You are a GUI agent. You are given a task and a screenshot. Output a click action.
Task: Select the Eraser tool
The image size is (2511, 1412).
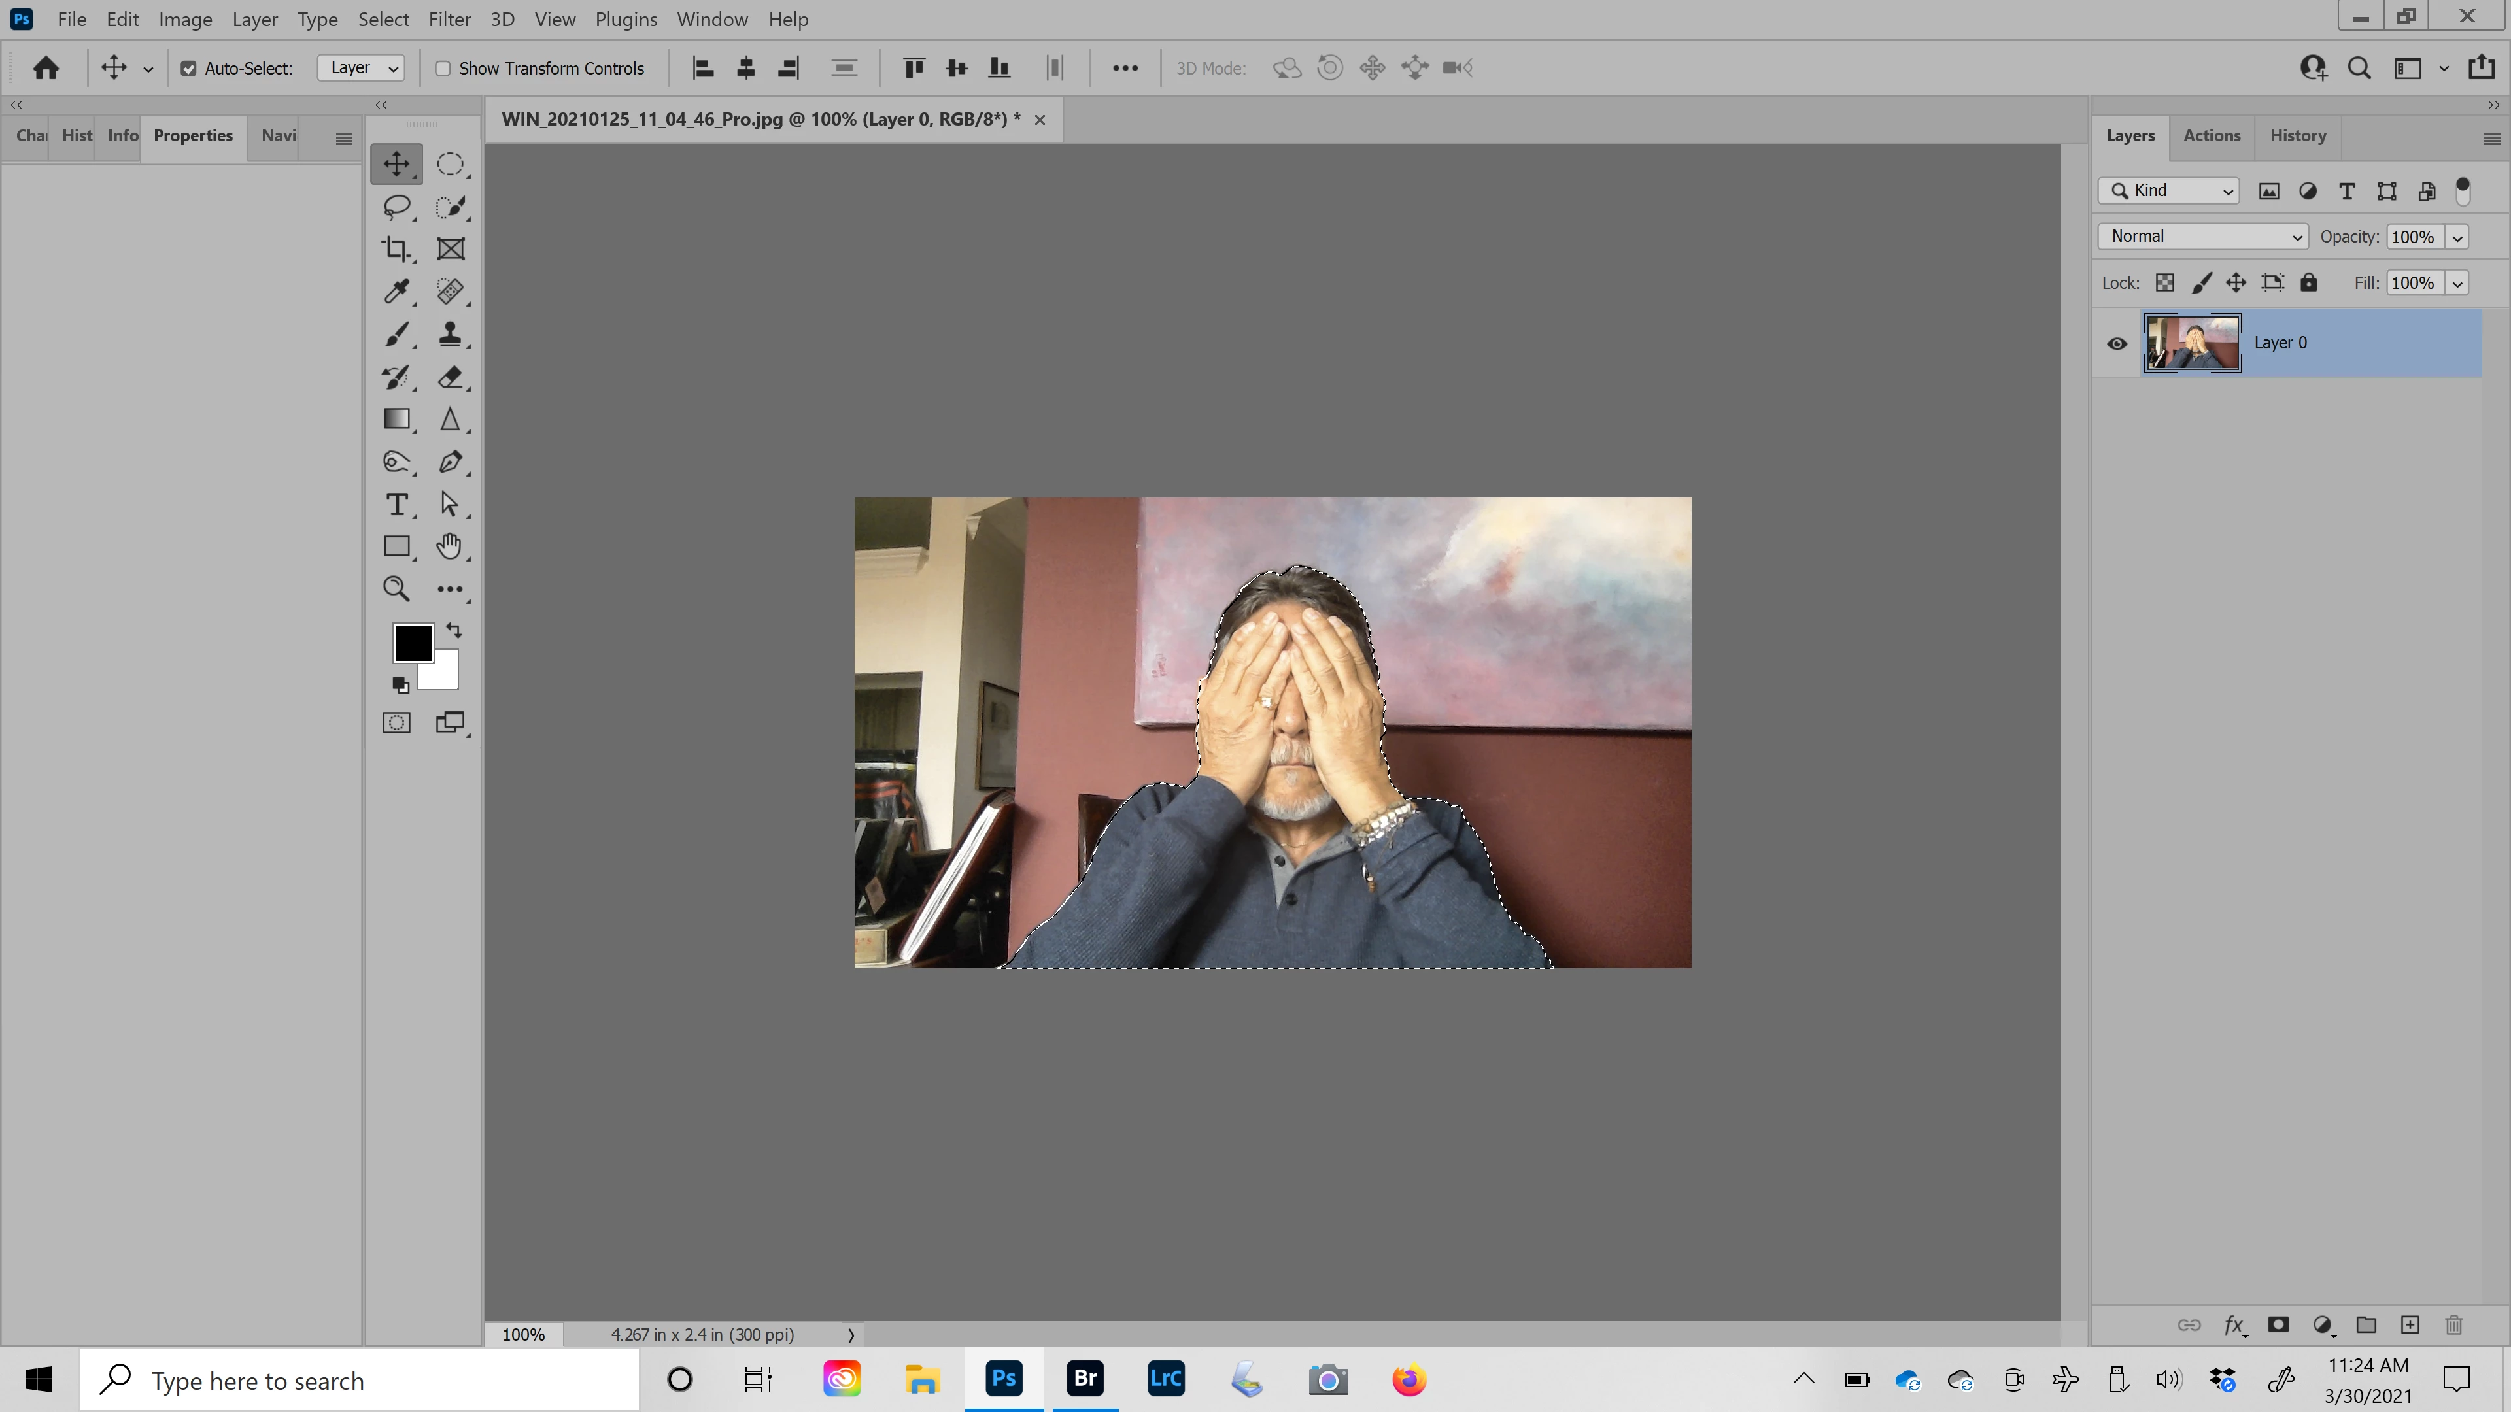click(x=449, y=377)
